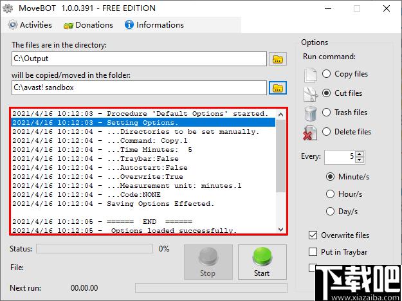Click the blue Informations icon
Viewport: 402px width, 301px height.
[x=129, y=24]
